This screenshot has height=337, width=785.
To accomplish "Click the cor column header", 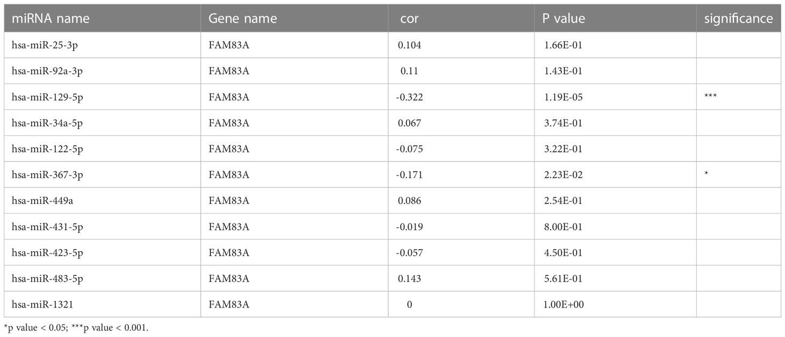I will [x=409, y=19].
